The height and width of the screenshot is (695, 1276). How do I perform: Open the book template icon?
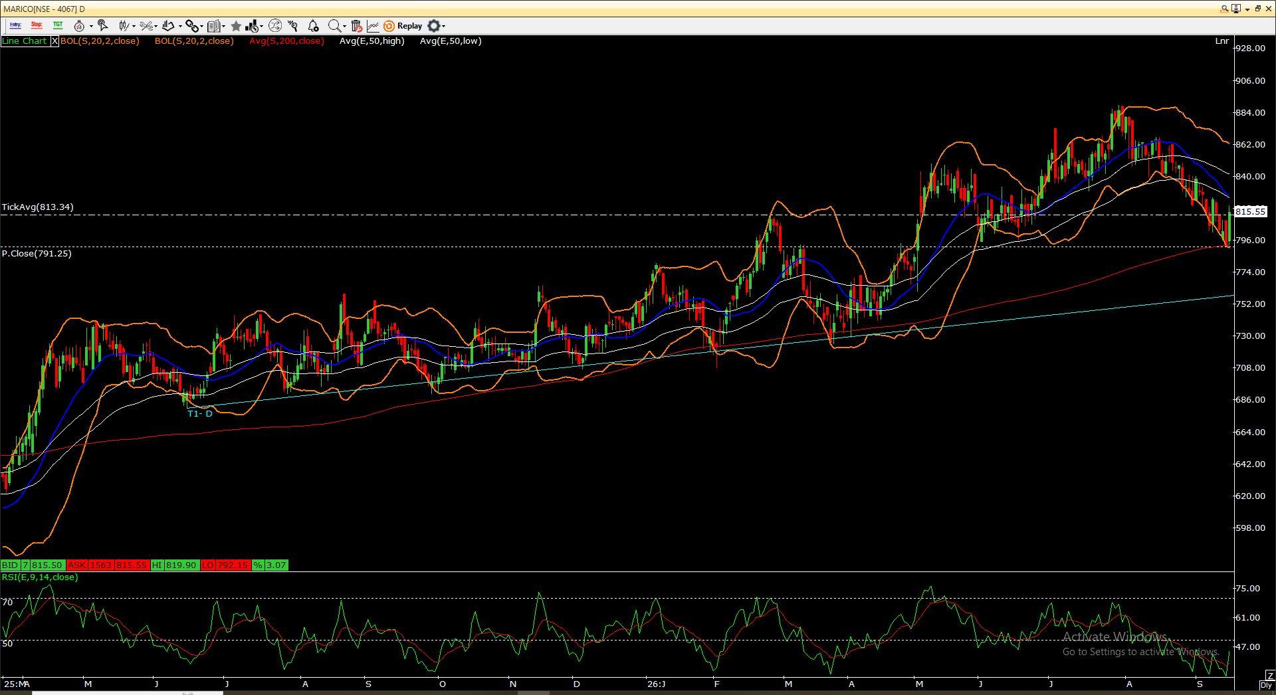click(213, 26)
